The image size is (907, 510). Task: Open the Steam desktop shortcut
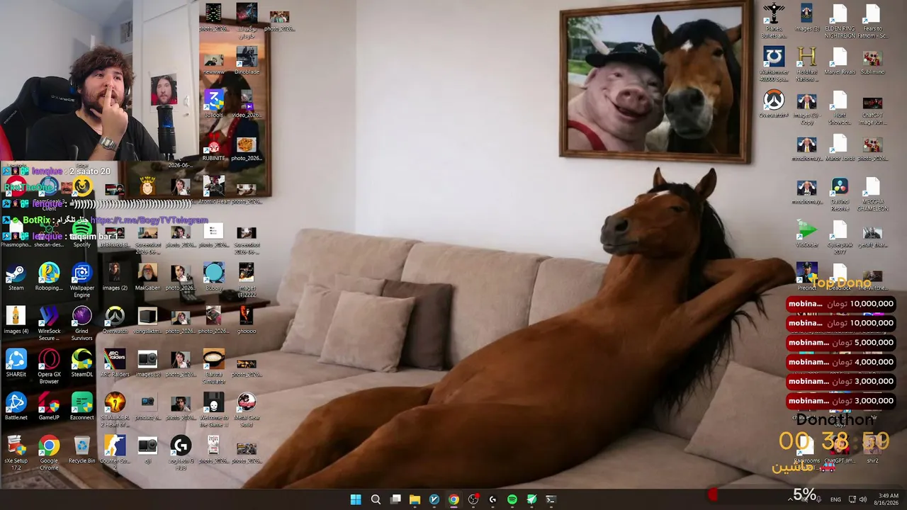coord(16,277)
